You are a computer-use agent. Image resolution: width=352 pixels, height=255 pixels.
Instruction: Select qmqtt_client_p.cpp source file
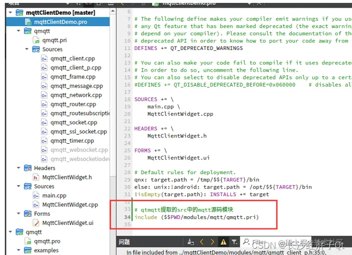76,68
